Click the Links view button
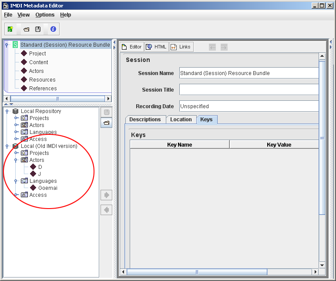336x281 pixels. pyautogui.click(x=181, y=47)
